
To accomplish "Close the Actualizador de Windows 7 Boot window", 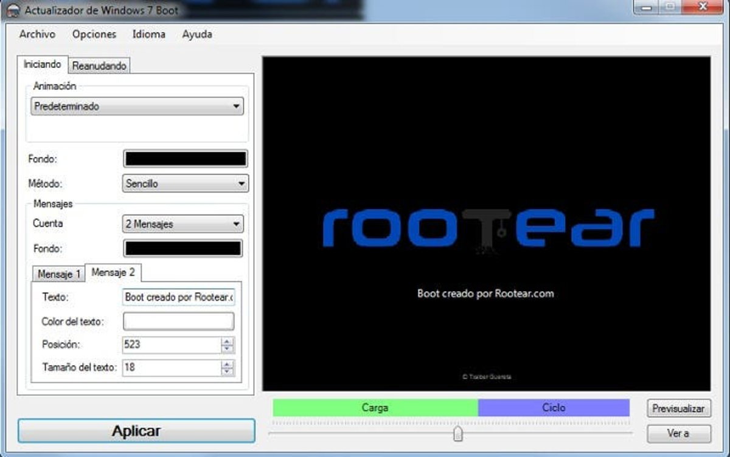I will [x=703, y=7].
